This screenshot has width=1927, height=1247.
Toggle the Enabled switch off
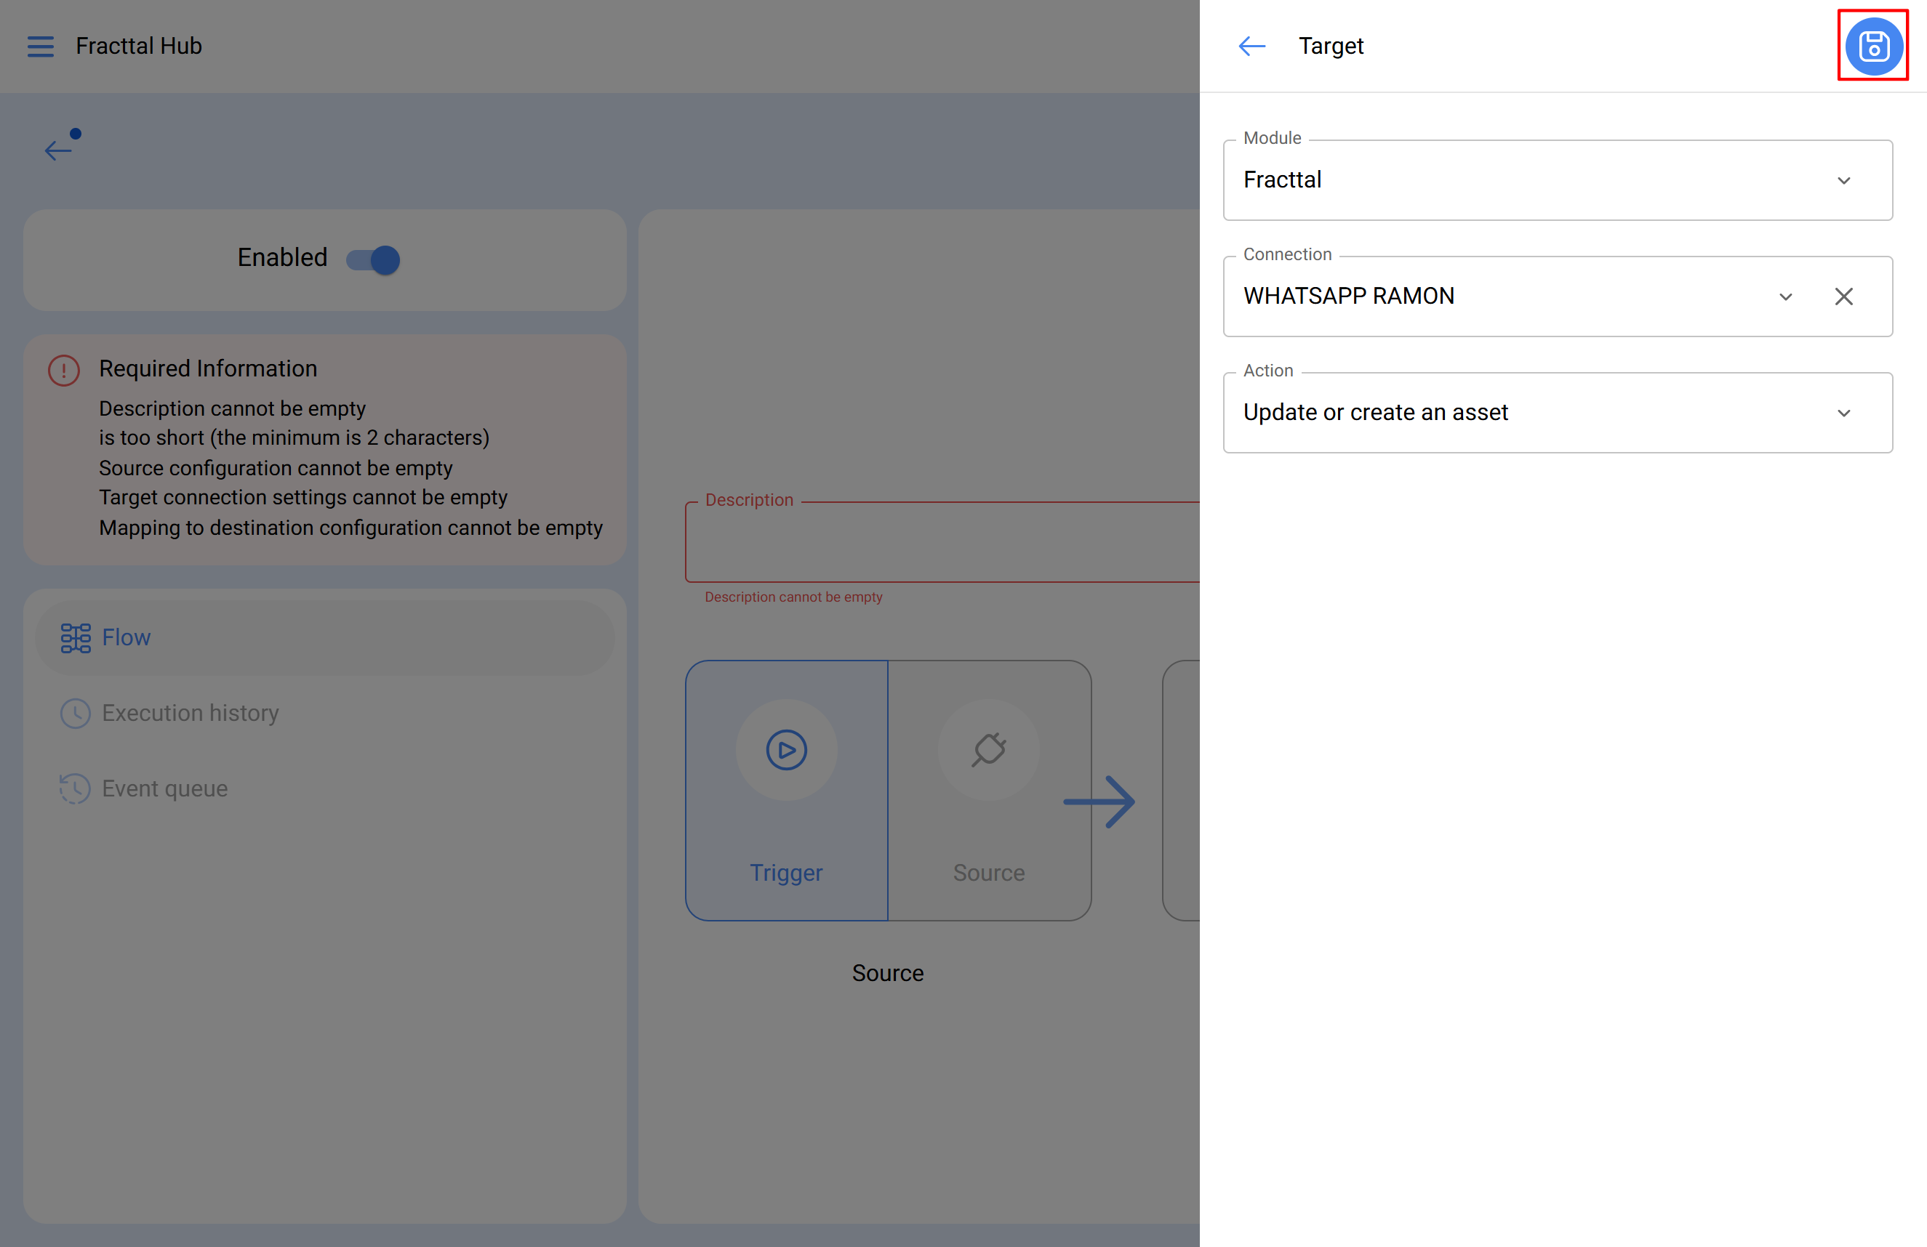(x=374, y=259)
